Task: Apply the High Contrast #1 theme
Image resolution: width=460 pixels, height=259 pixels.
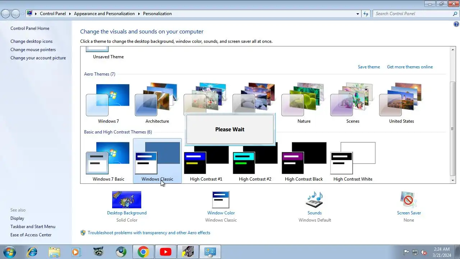Action: click(x=206, y=161)
